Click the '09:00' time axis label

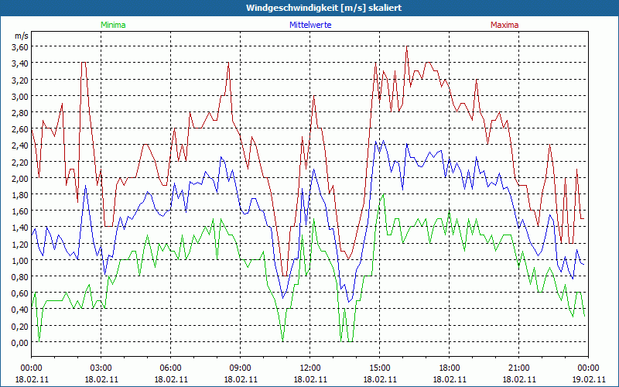tap(241, 368)
